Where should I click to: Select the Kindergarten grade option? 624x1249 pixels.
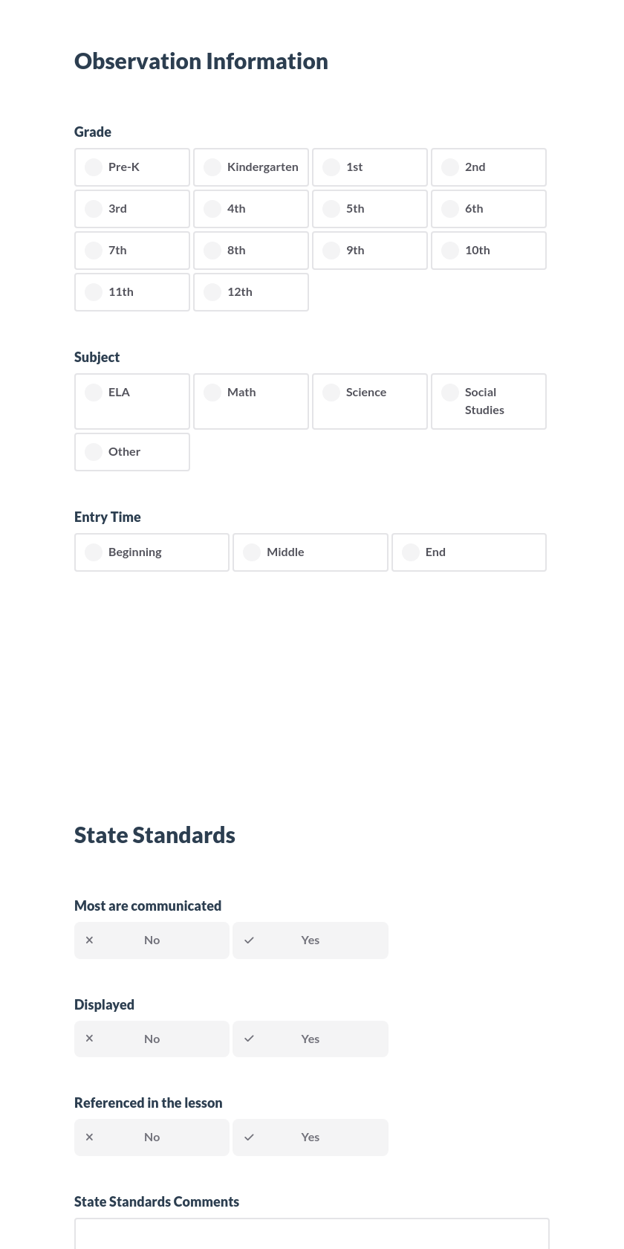coord(250,167)
